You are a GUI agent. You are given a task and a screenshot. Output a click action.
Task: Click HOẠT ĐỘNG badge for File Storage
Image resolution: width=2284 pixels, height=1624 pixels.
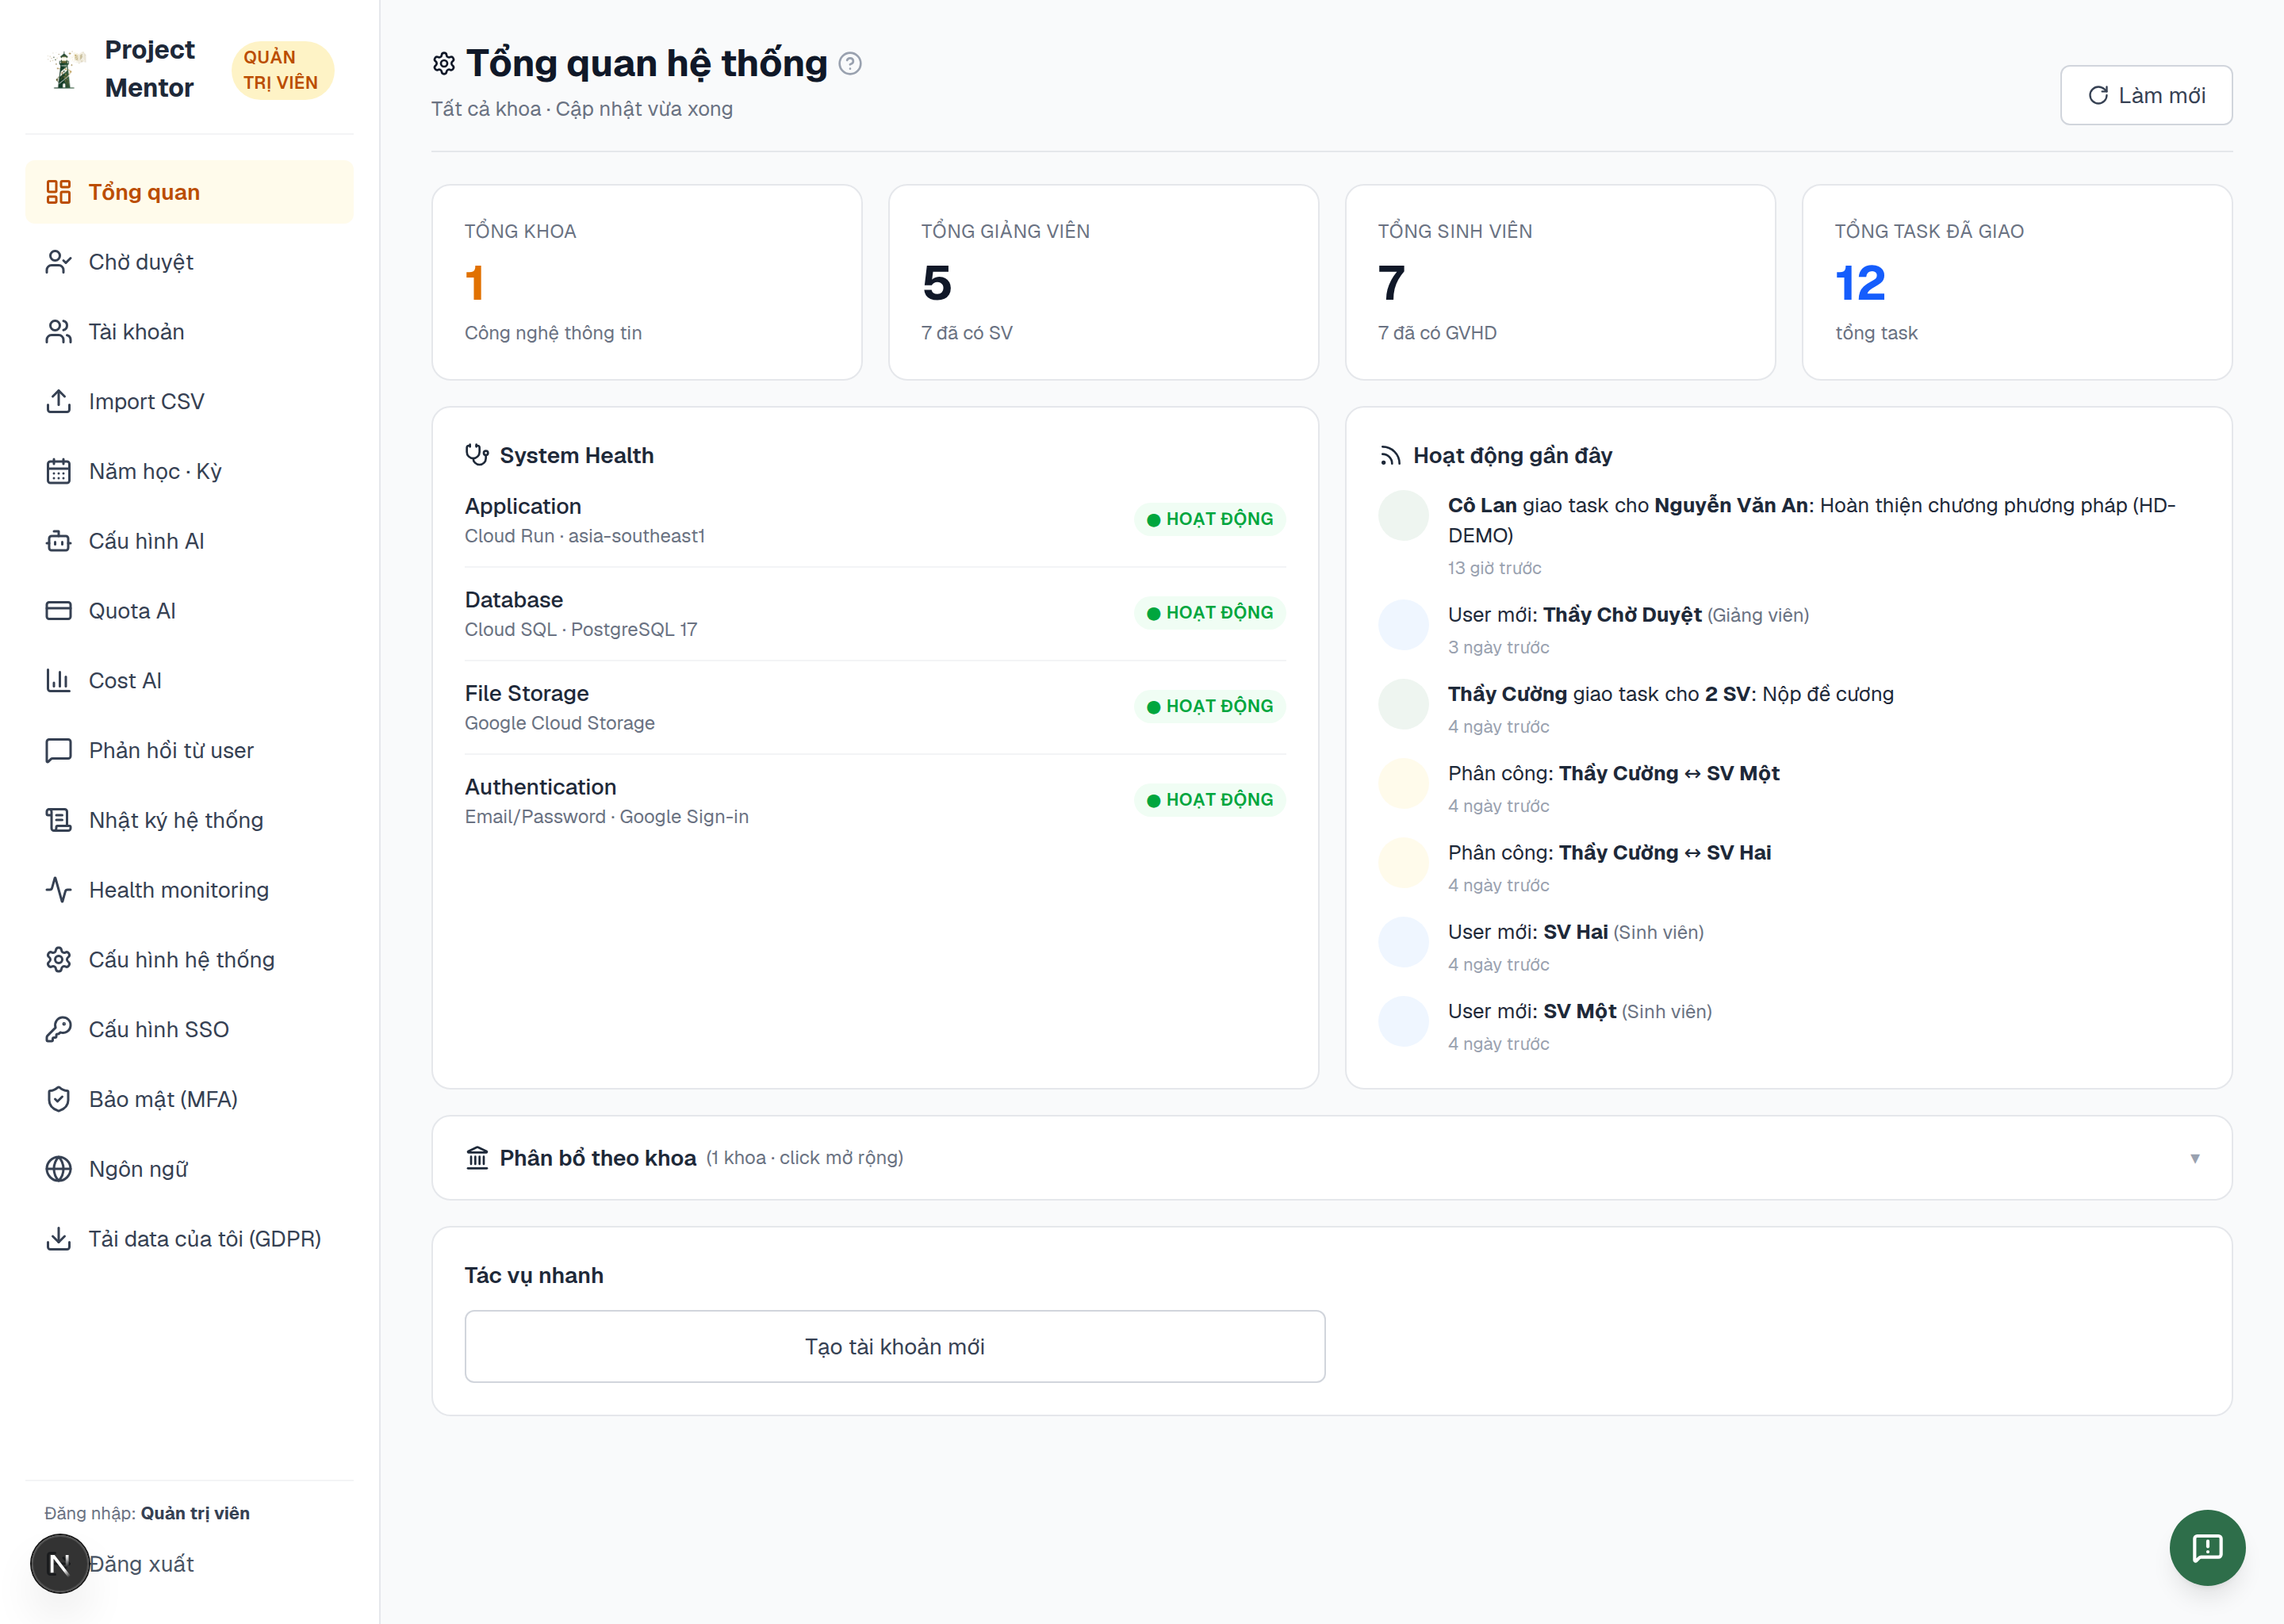point(1210,706)
